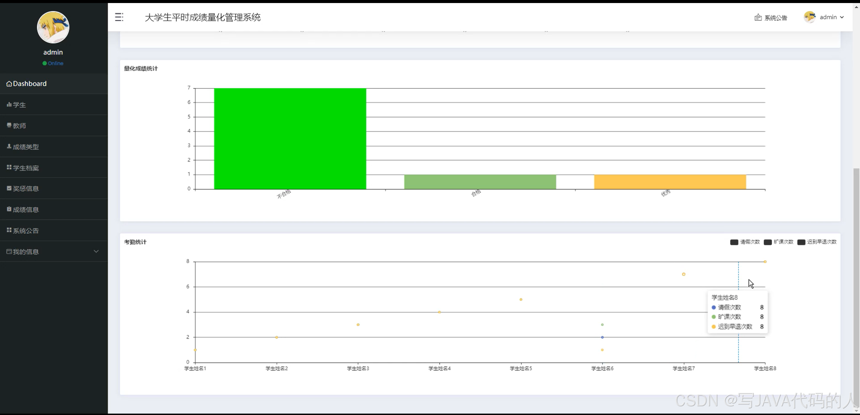Click the person icon beside 成绩类型

point(9,146)
